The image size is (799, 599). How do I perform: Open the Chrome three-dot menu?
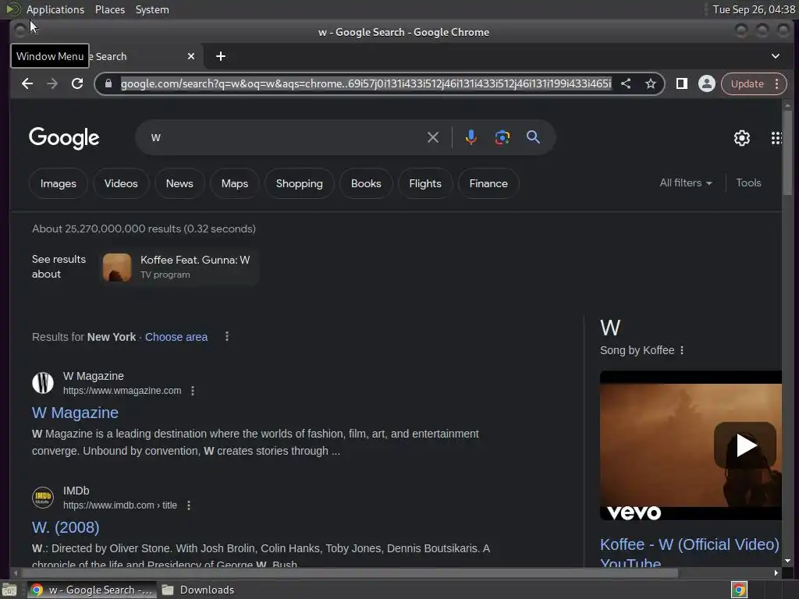pos(776,83)
